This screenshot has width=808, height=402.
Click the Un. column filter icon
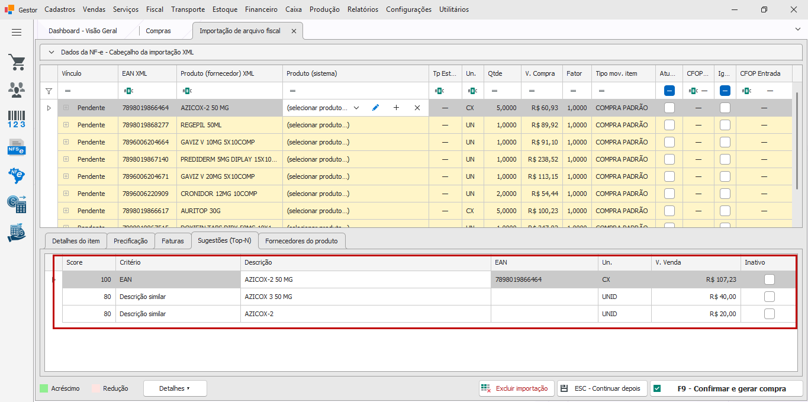(x=473, y=91)
